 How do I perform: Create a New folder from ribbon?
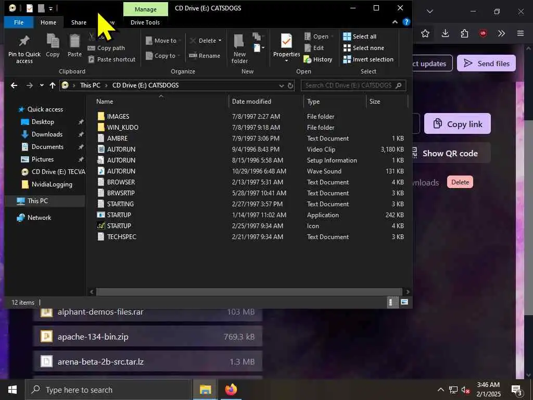click(239, 49)
